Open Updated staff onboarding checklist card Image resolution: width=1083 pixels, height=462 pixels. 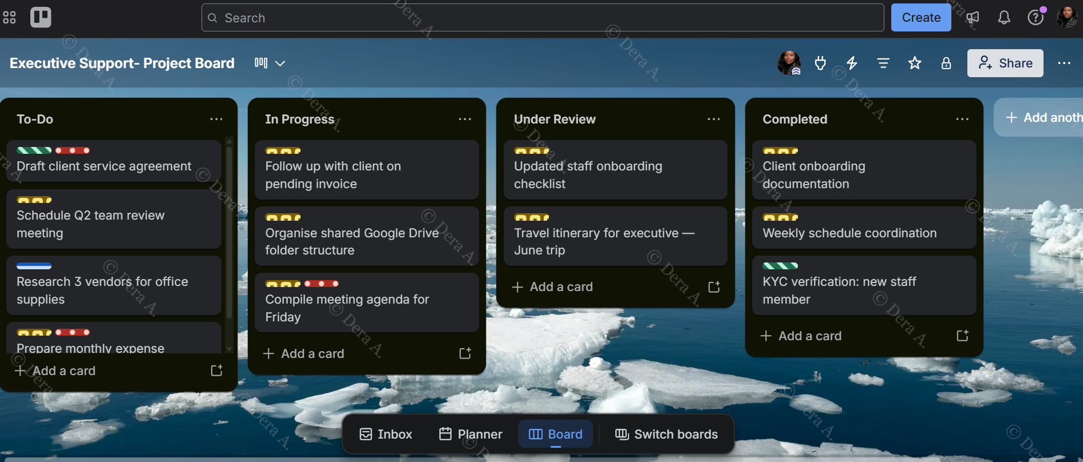pyautogui.click(x=615, y=170)
